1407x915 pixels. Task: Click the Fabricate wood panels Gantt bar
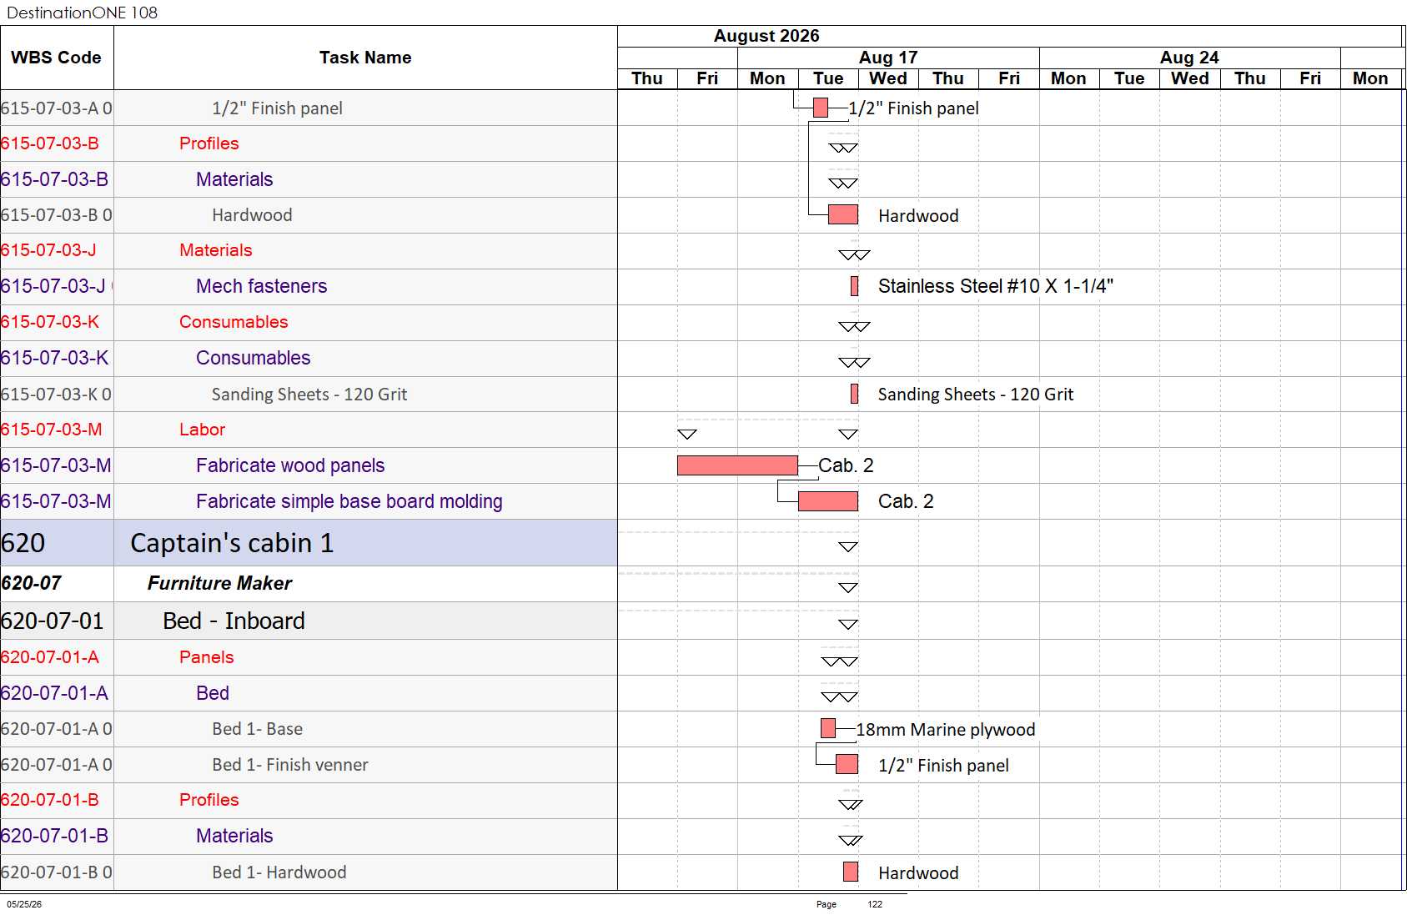tap(737, 465)
